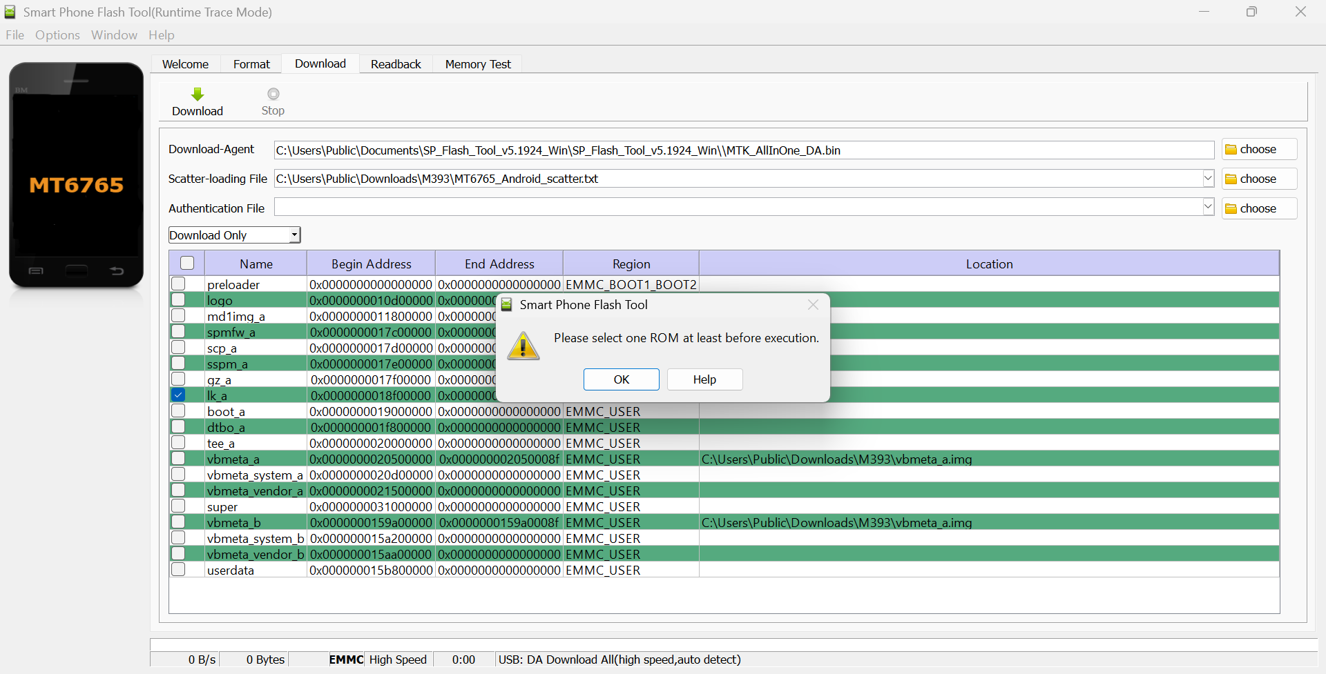The image size is (1326, 674).
Task: Choose a Scatter-loading file
Action: (1259, 179)
